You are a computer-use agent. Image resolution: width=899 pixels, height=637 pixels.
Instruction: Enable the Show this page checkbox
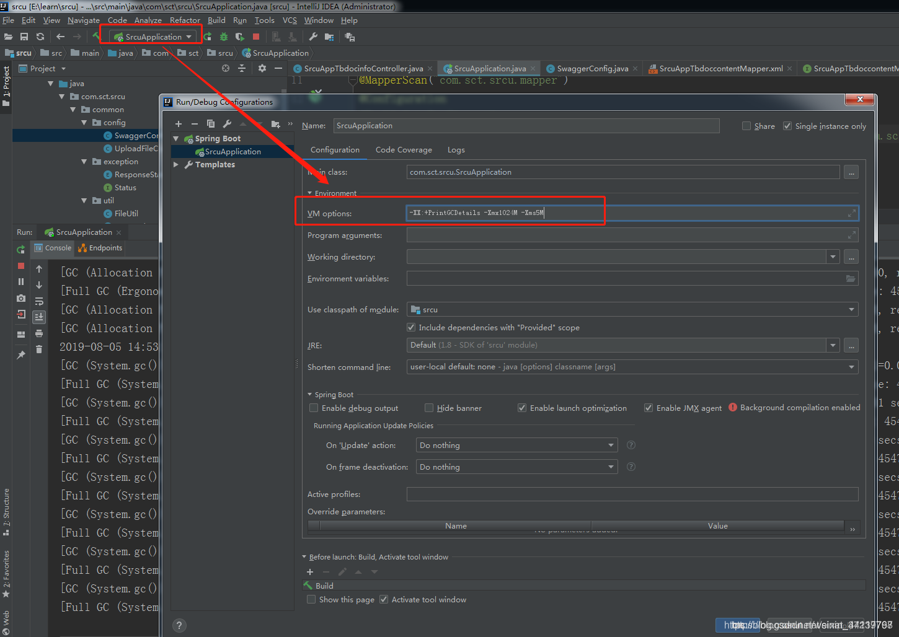click(x=311, y=599)
